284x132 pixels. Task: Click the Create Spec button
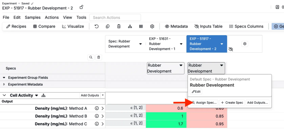point(232,103)
